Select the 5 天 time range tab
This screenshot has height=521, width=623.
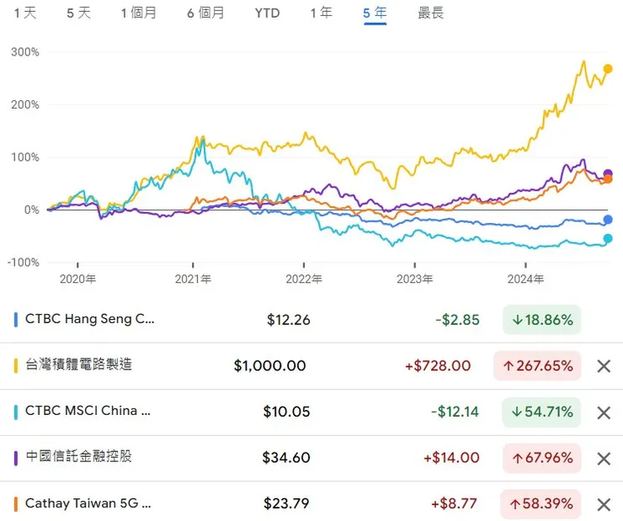click(78, 13)
